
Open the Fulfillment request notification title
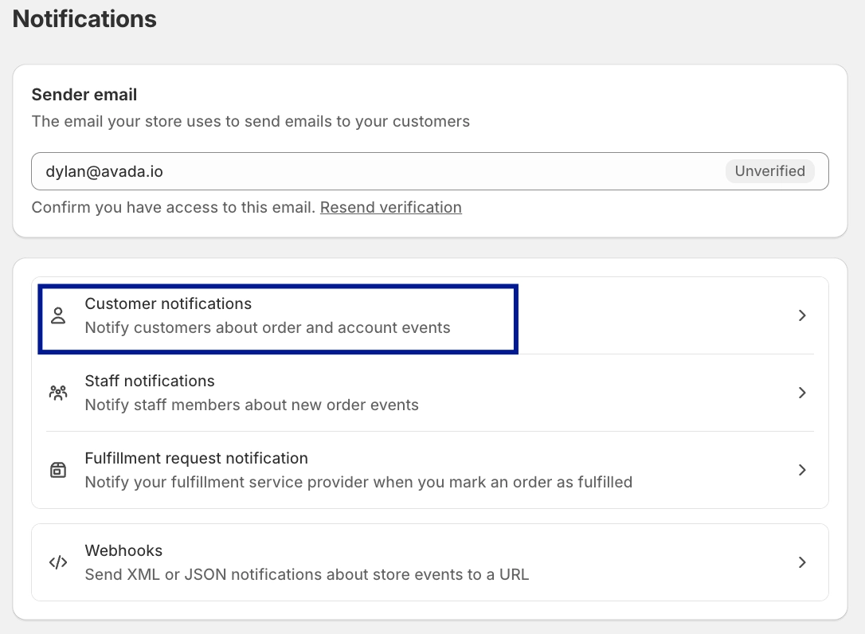197,458
